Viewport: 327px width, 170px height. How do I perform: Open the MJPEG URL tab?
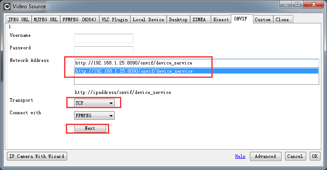pyautogui.click(x=45, y=19)
